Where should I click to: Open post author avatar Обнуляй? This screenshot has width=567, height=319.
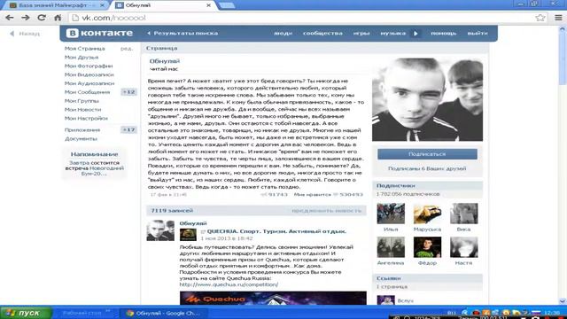click(x=160, y=230)
